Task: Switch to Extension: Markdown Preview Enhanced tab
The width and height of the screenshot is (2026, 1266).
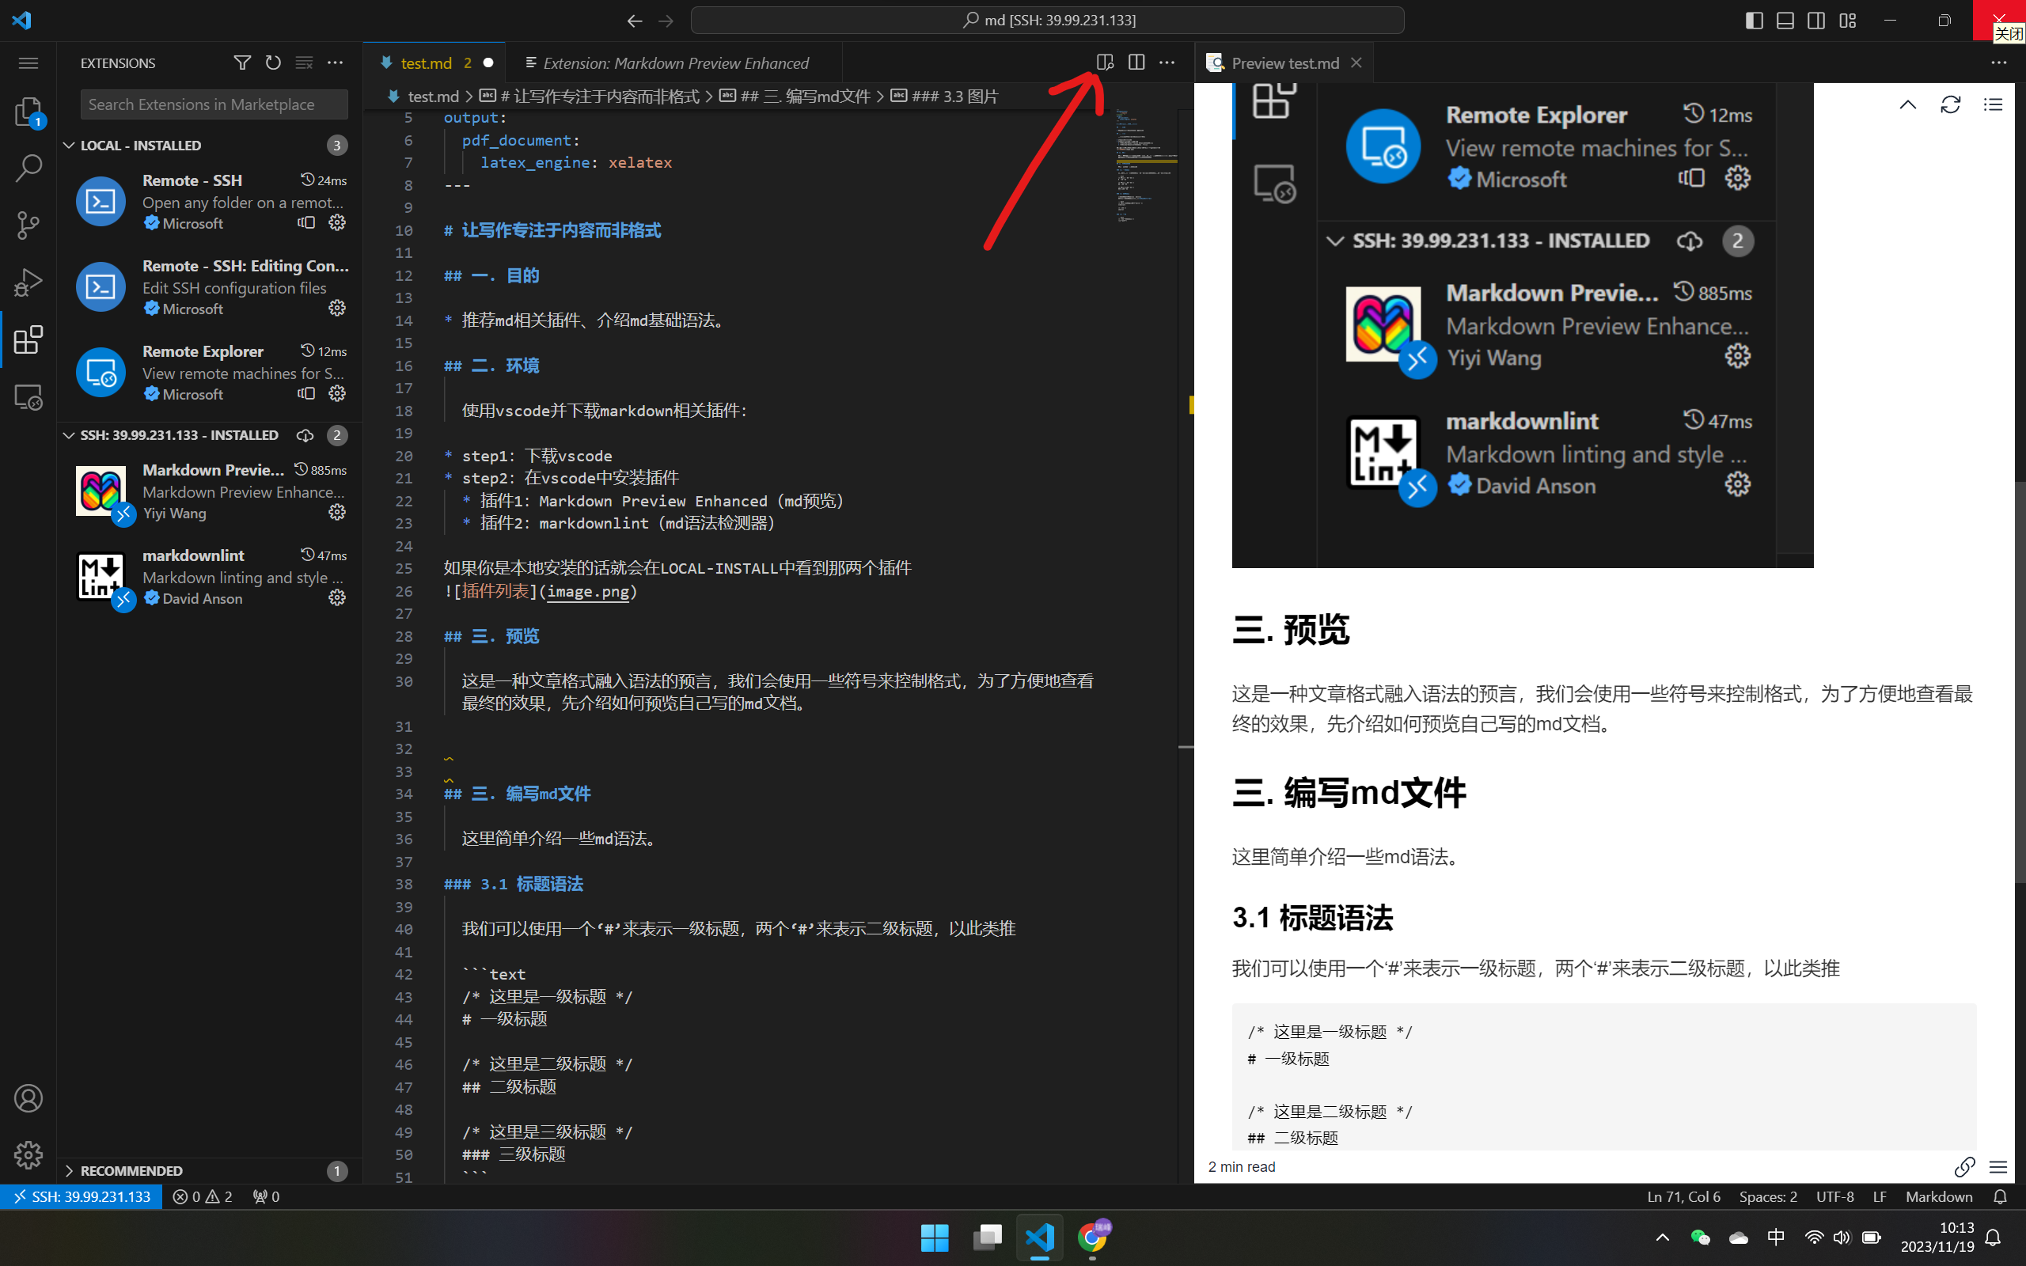Action: click(x=674, y=63)
